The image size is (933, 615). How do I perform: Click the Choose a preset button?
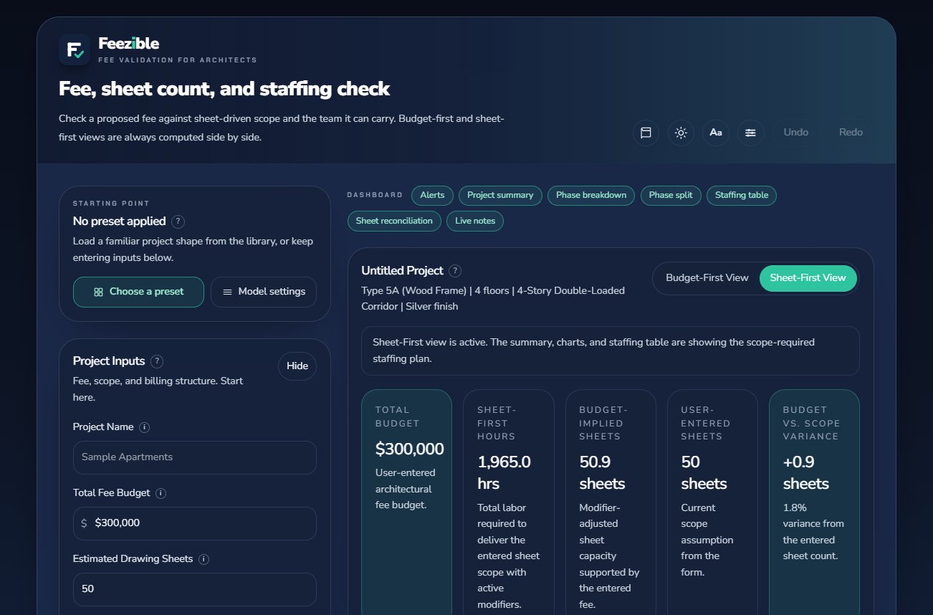point(138,292)
